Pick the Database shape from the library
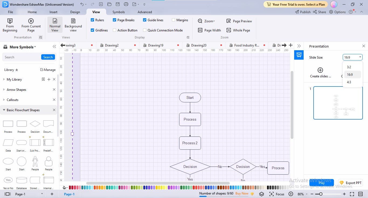The image size is (368, 198). tap(22, 180)
